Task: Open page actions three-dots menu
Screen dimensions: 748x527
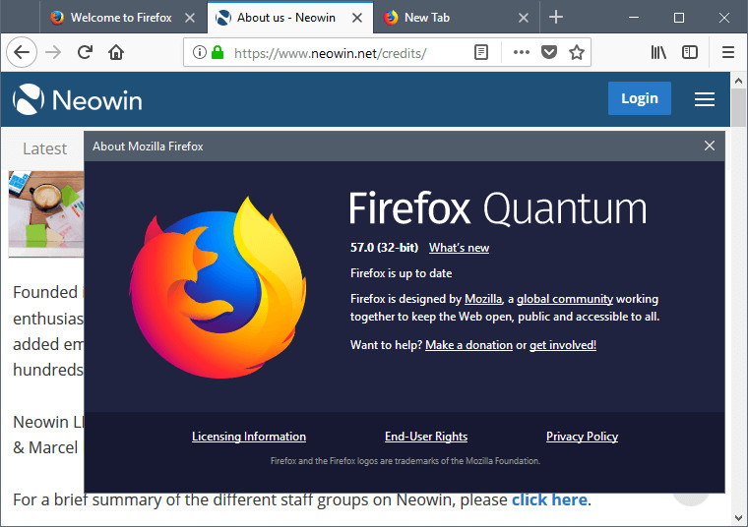Action: coord(522,52)
